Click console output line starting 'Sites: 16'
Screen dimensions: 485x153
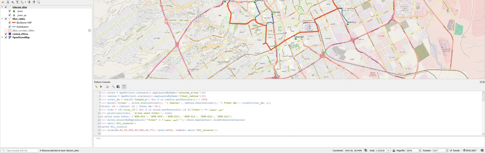point(131,106)
